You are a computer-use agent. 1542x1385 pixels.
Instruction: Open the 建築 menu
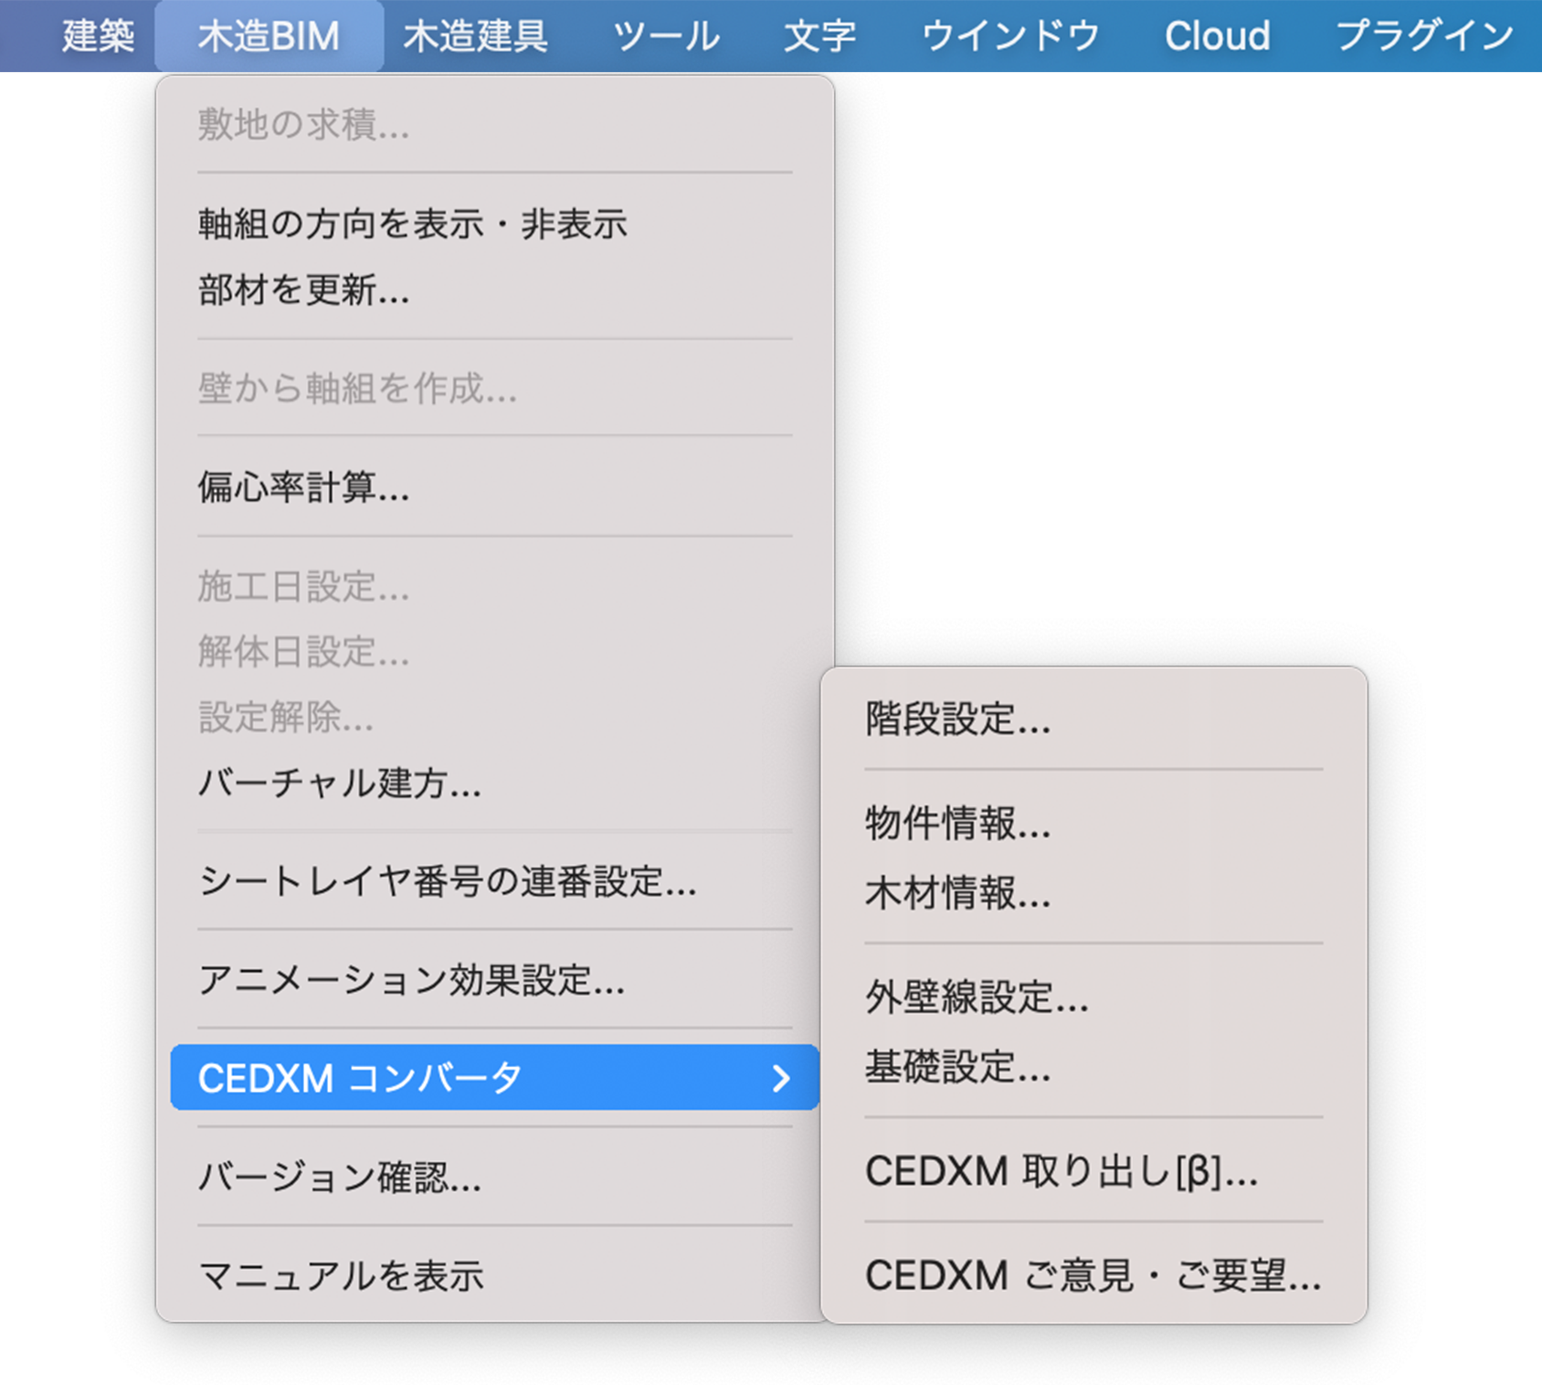tap(98, 36)
